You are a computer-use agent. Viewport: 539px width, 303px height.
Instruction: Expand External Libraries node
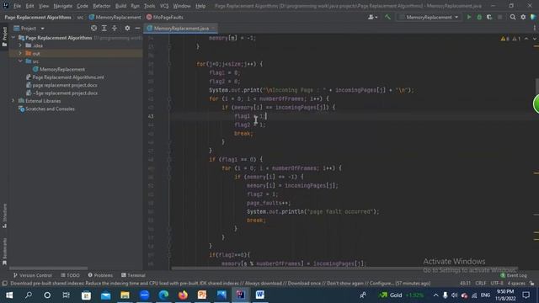click(13, 101)
